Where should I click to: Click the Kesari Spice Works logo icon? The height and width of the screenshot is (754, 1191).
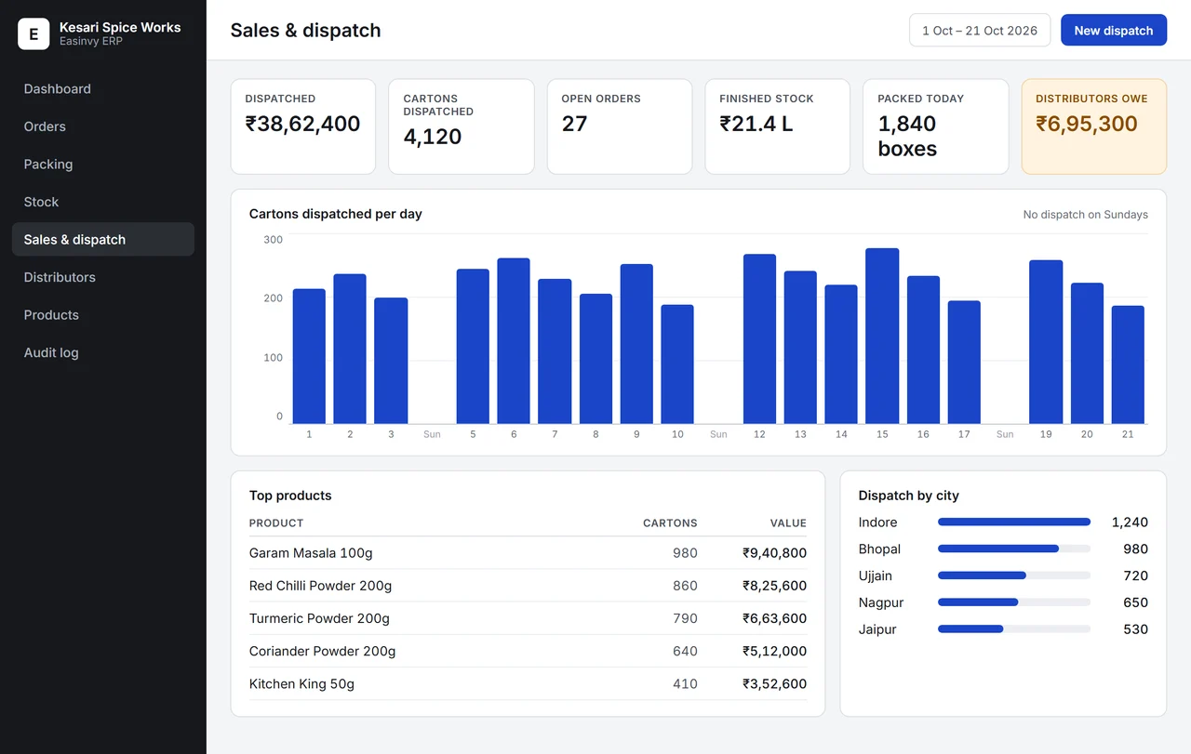[33, 34]
